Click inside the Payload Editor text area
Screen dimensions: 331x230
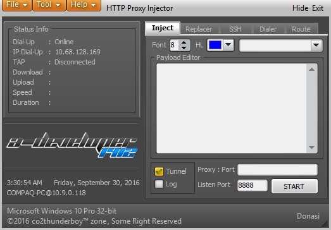[232, 108]
